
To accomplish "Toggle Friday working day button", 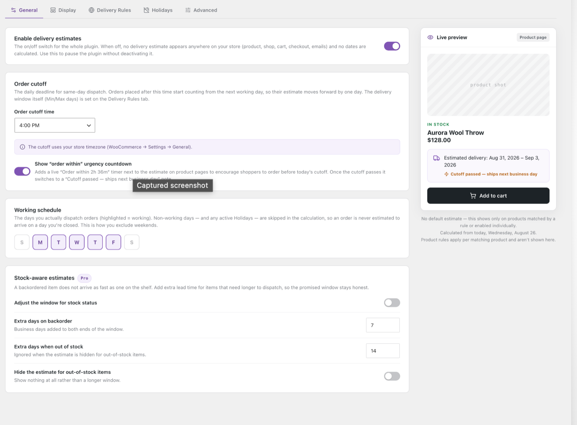I will (113, 242).
